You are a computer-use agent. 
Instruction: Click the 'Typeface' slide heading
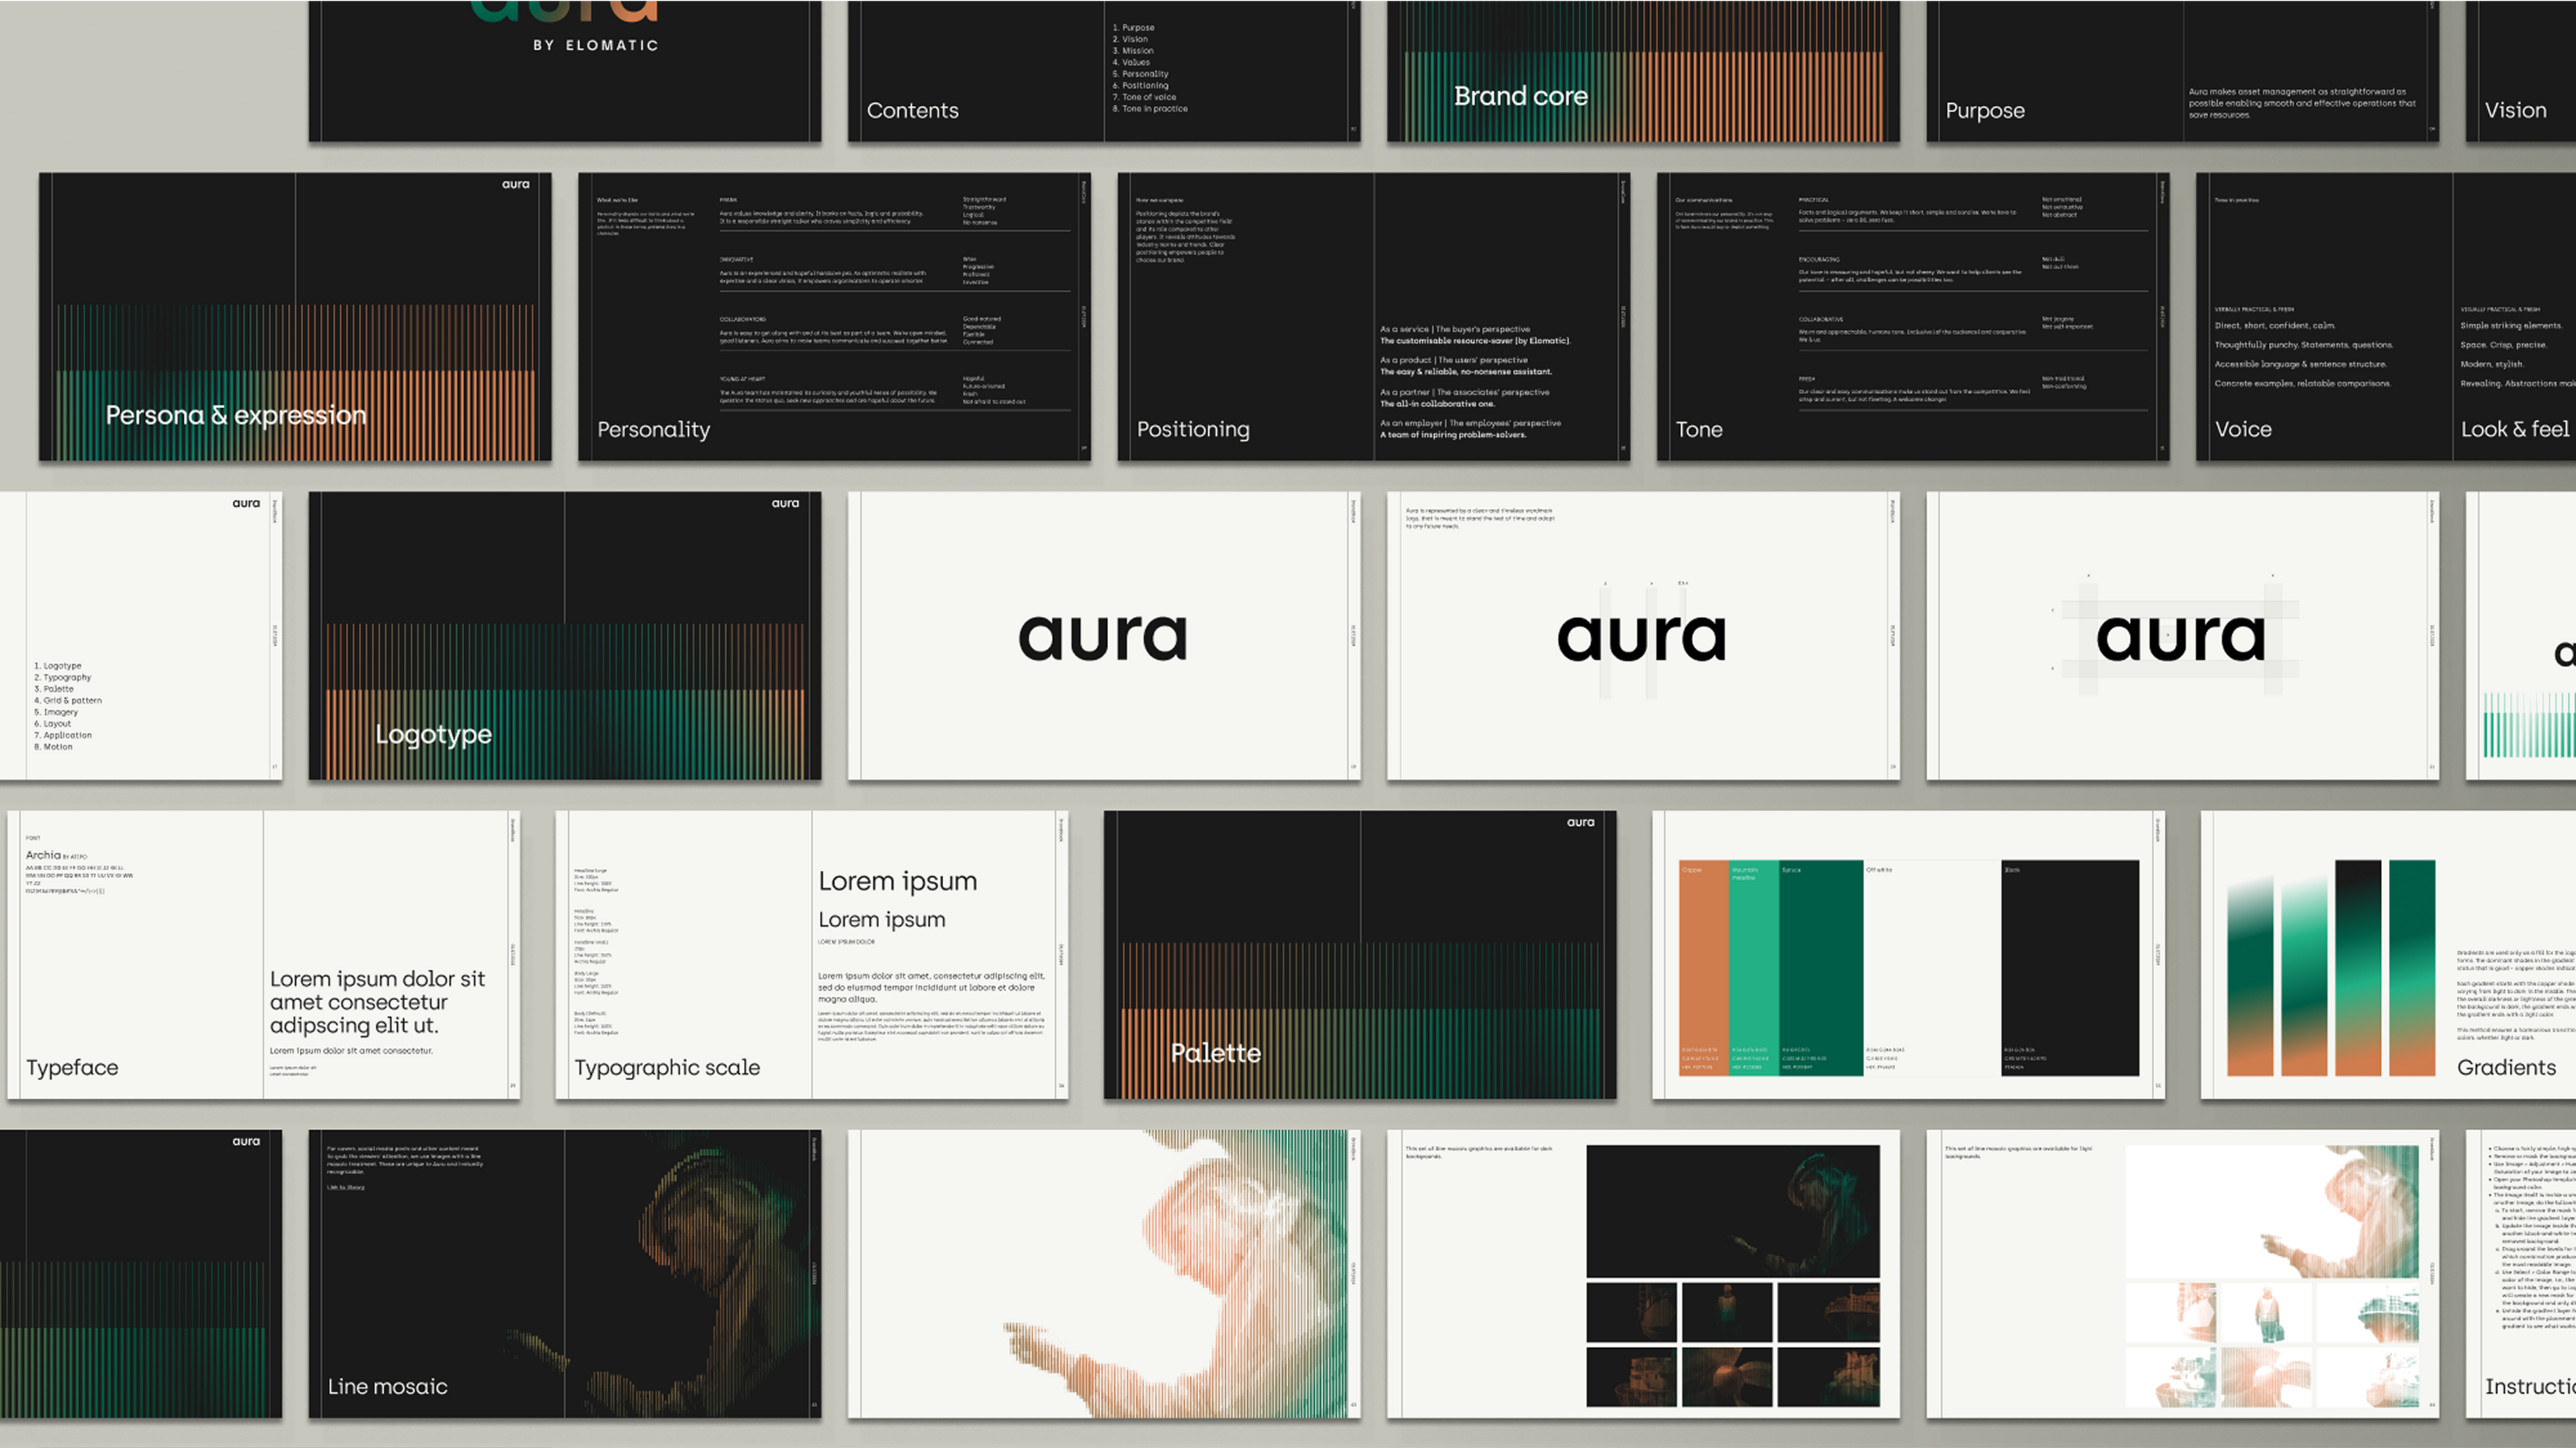pyautogui.click(x=72, y=1067)
